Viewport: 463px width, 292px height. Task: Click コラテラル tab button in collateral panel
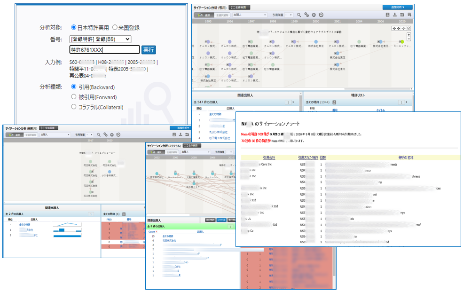[221, 220]
